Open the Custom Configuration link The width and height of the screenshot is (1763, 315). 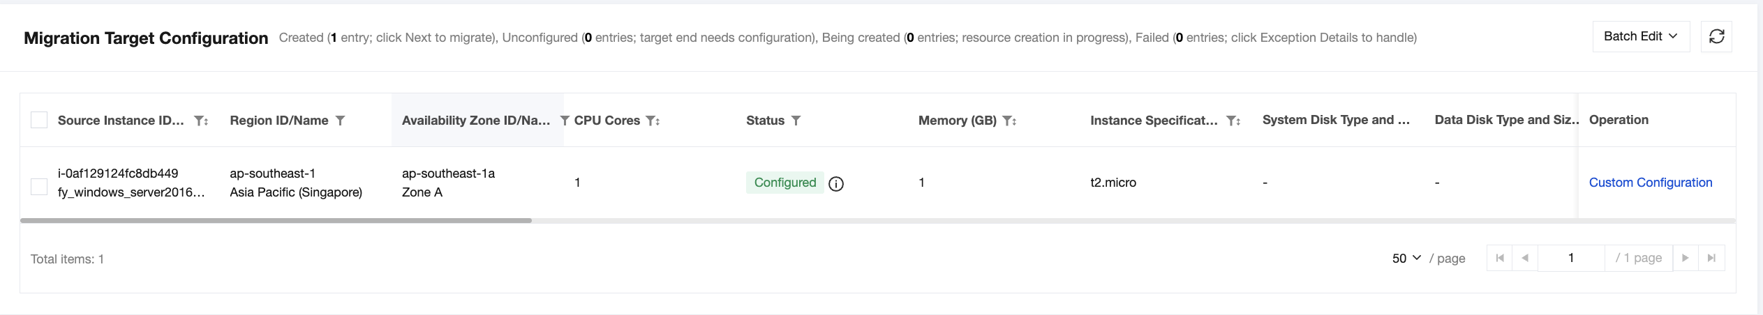click(1650, 183)
